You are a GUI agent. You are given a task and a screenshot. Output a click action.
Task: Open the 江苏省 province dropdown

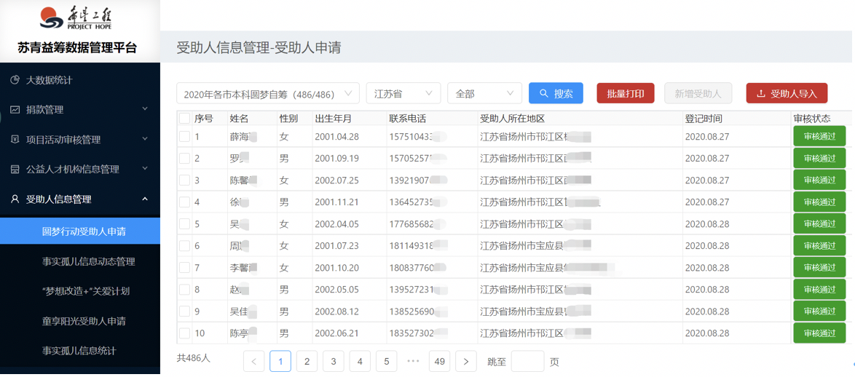tap(403, 93)
